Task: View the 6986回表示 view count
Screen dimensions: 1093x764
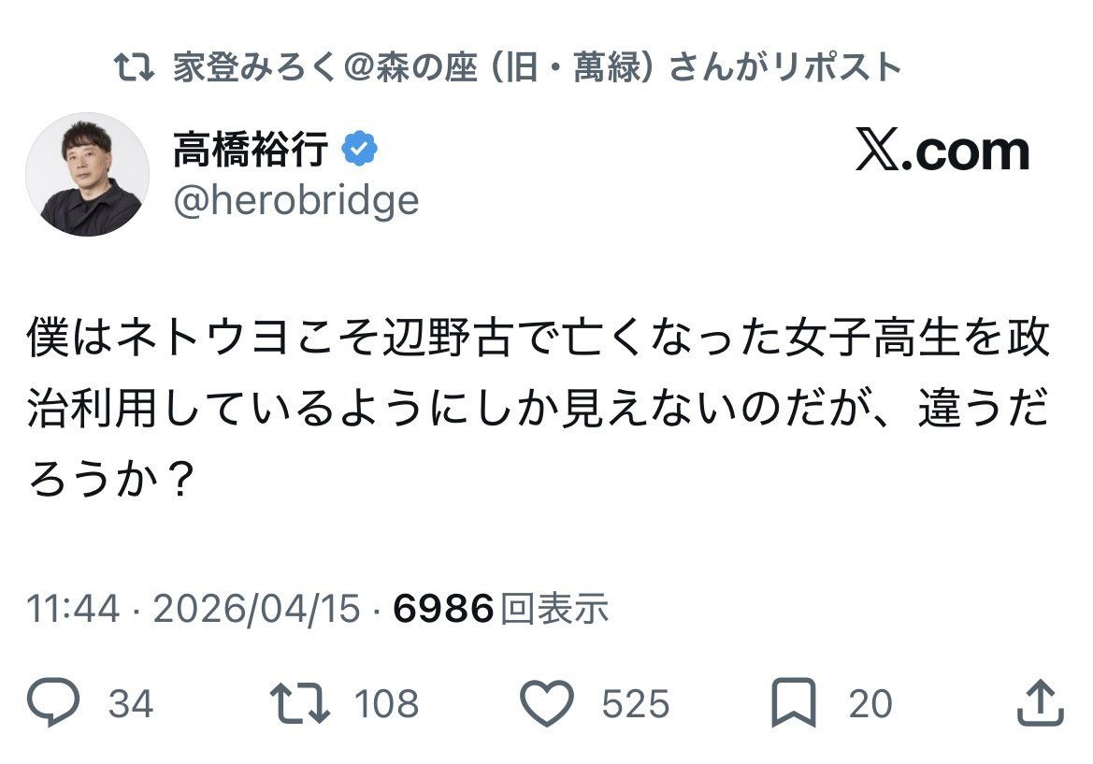Action: coord(501,609)
